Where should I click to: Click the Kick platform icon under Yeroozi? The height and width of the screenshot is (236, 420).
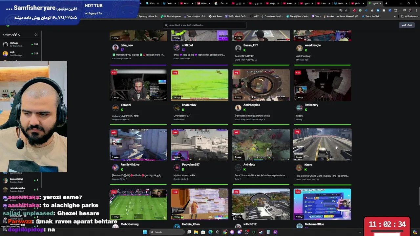(x=122, y=110)
